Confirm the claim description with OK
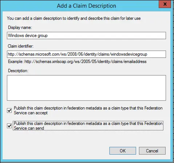The width and height of the screenshot is (174, 163). pyautogui.click(x=123, y=151)
